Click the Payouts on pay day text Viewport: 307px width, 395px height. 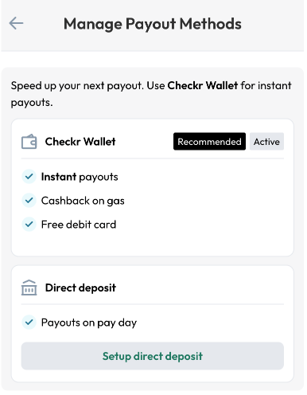pyautogui.click(x=89, y=323)
